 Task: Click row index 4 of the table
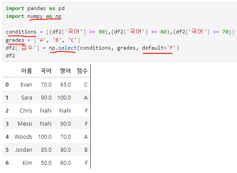[7, 136]
